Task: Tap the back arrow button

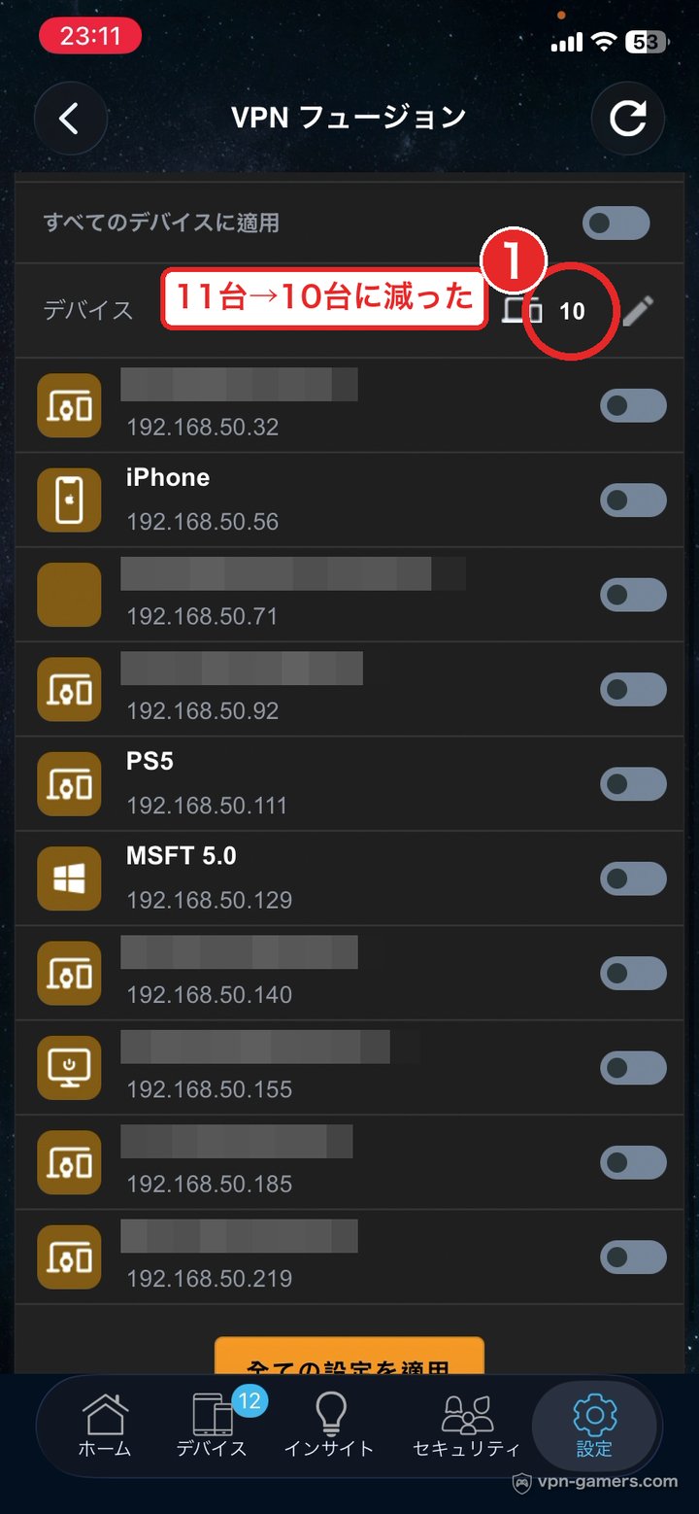Action: [68, 119]
